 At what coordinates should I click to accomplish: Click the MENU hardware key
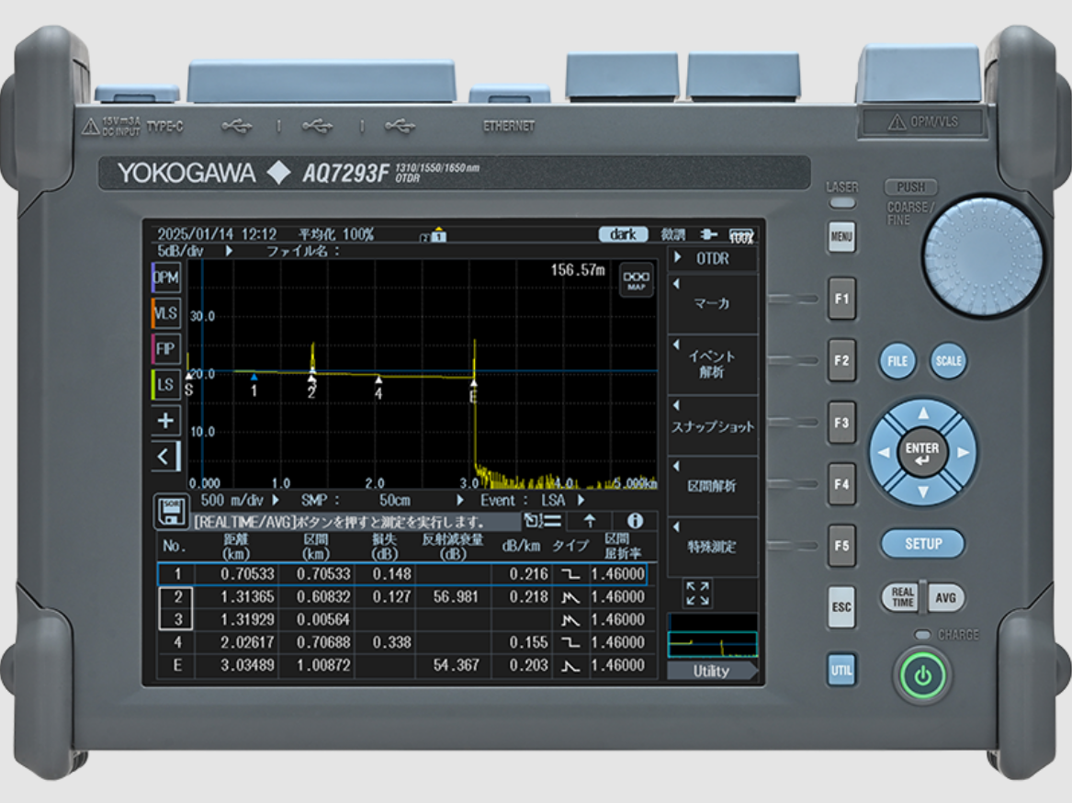[x=841, y=237]
